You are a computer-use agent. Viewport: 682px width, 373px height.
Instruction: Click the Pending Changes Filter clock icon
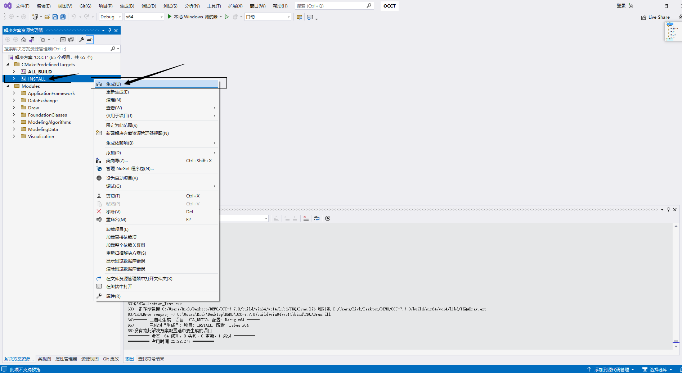[43, 40]
